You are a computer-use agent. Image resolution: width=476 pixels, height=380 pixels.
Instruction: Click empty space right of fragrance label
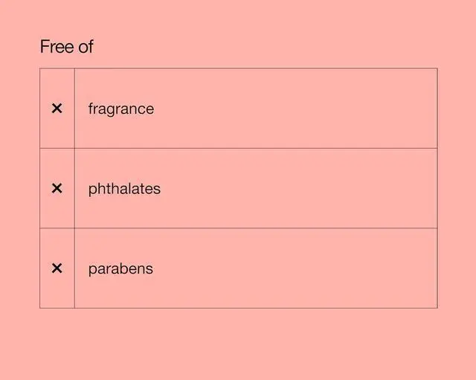point(297,109)
